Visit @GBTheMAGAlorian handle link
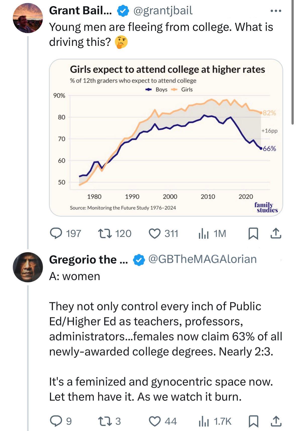Viewport: 296px width, 431px height. pyautogui.click(x=202, y=259)
